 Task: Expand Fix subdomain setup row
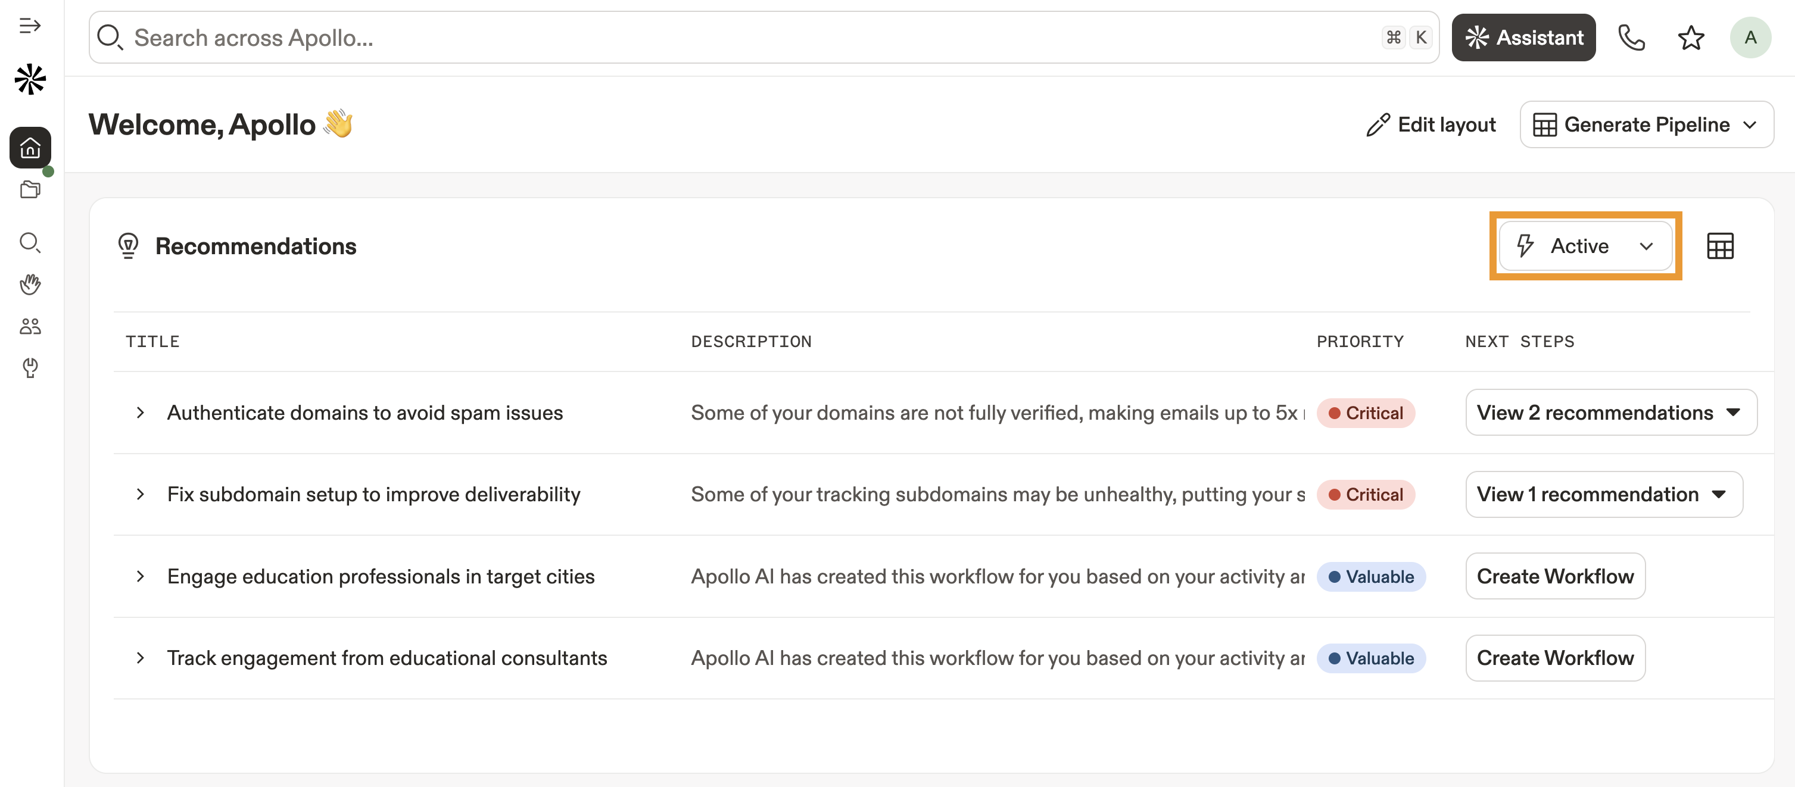pyautogui.click(x=140, y=495)
